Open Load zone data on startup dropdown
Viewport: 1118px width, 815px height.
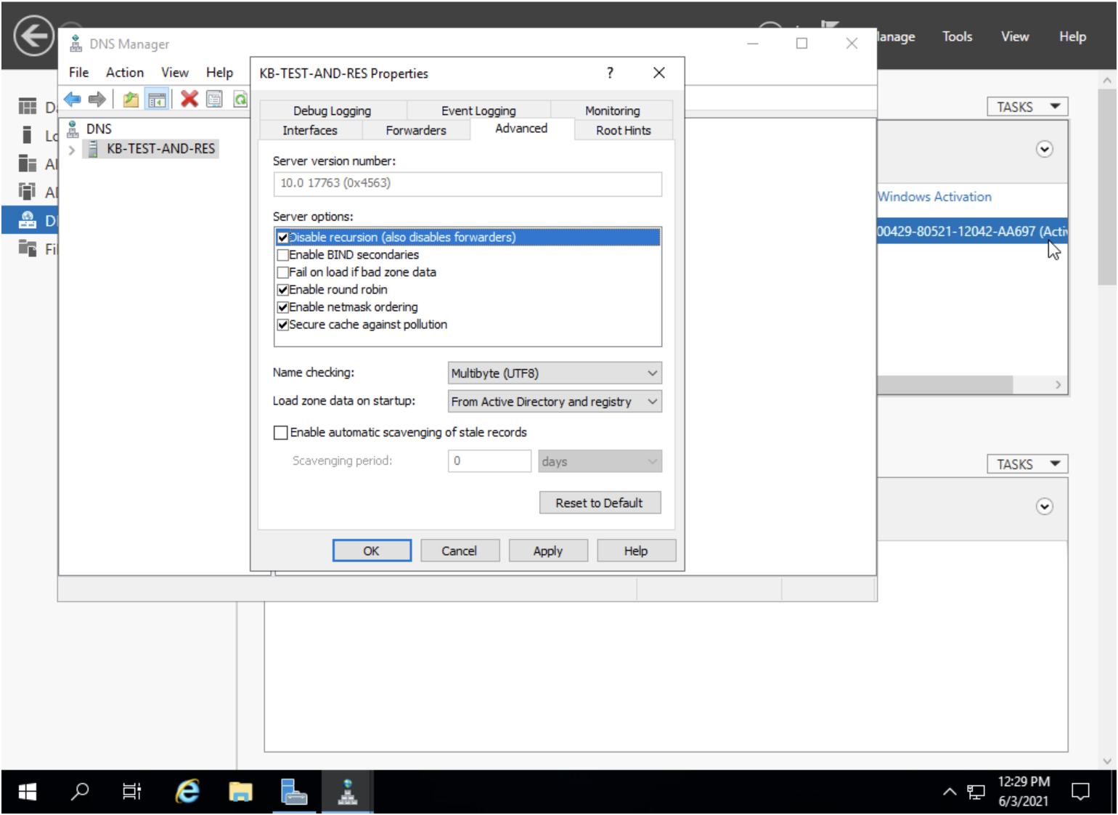[555, 402]
